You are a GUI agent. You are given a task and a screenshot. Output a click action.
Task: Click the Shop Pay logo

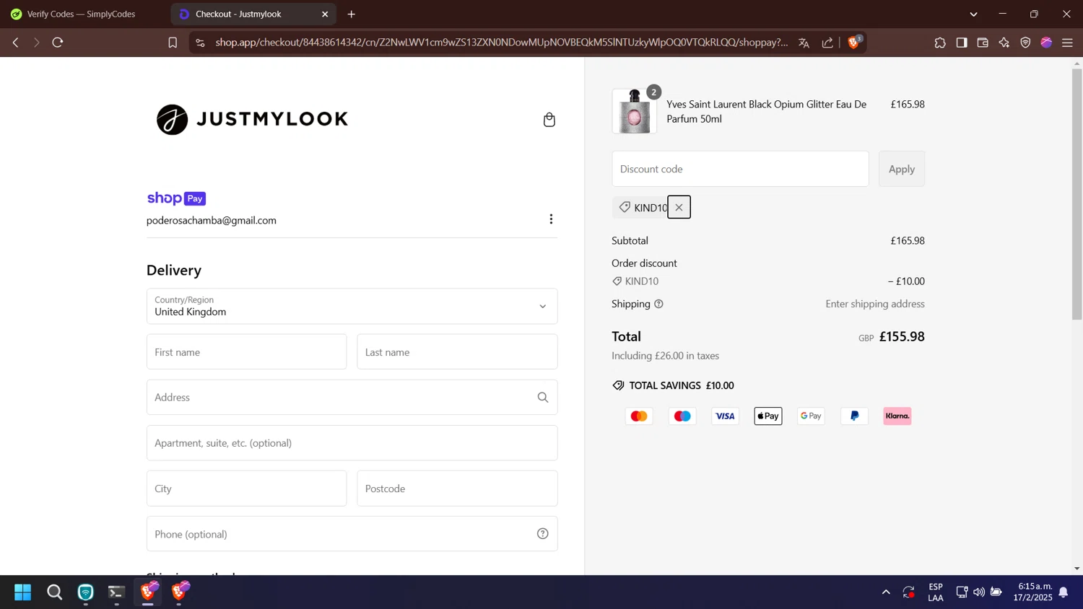click(177, 198)
